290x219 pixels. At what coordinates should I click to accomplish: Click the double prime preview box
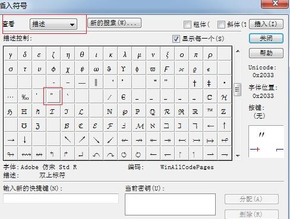(266, 141)
